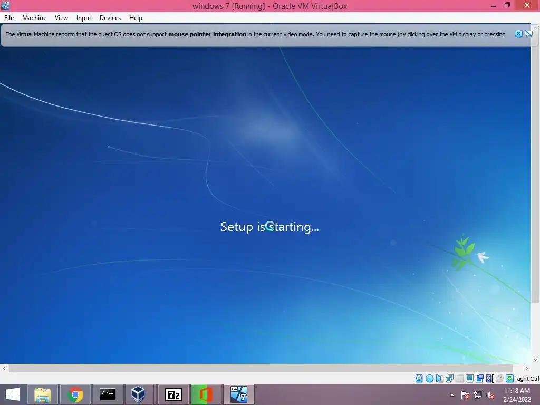Restore down the VirtualBox VM window
This screenshot has width=540, height=405.
coord(507,5)
